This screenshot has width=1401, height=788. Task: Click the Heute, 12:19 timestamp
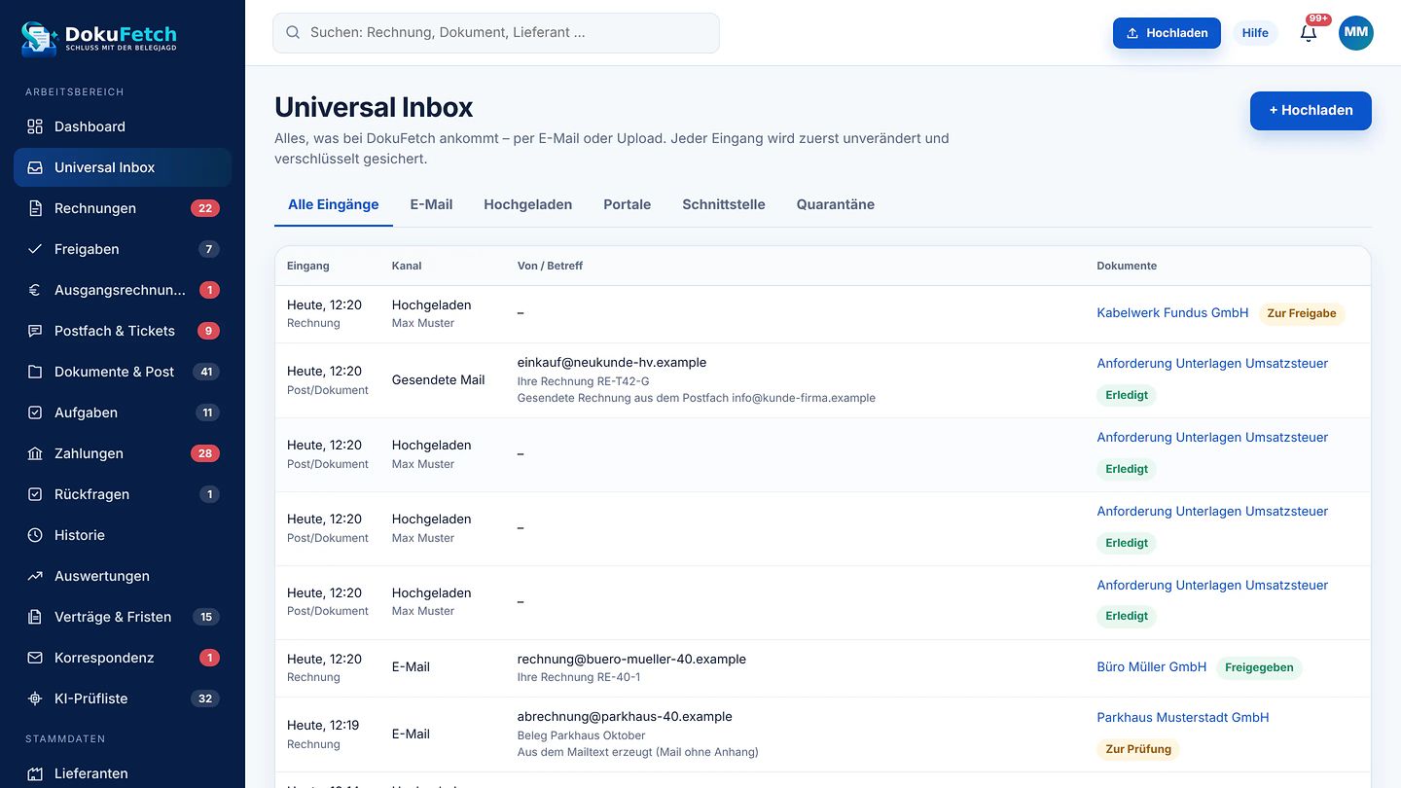tap(323, 725)
